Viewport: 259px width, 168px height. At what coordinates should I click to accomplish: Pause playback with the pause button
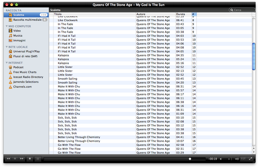pyautogui.click(x=15, y=159)
